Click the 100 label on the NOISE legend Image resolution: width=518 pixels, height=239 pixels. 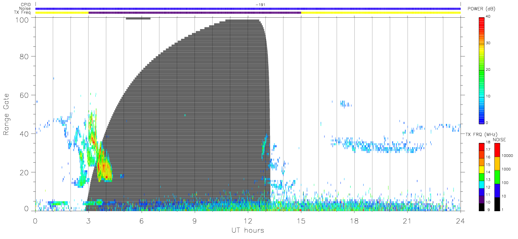coord(504,183)
